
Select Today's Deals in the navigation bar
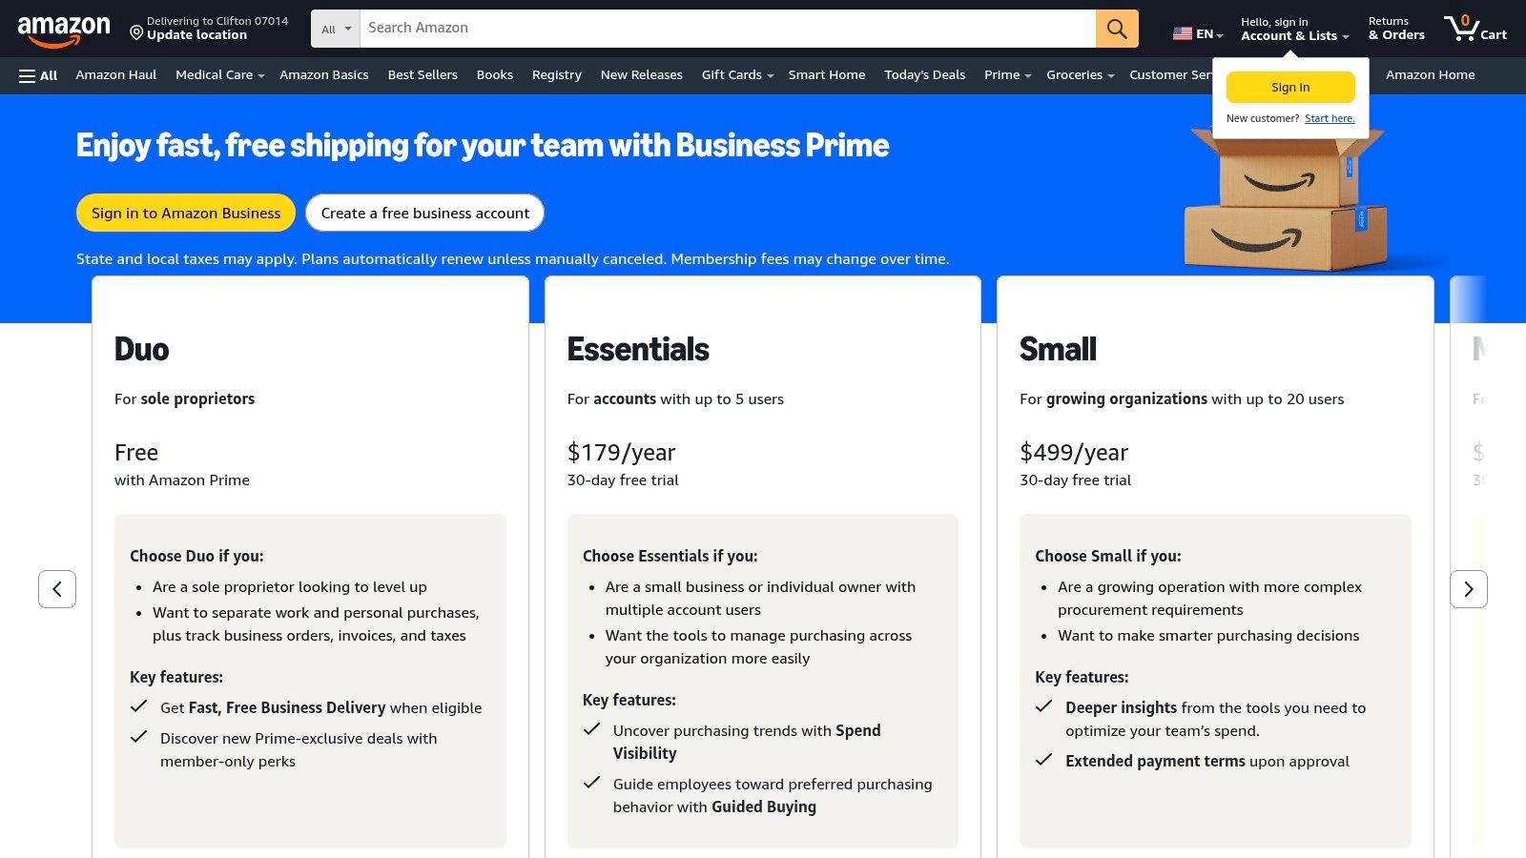pos(924,75)
